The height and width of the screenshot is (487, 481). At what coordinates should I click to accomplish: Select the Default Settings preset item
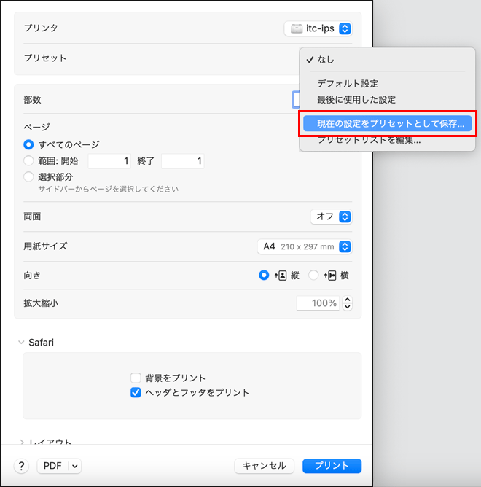(348, 84)
